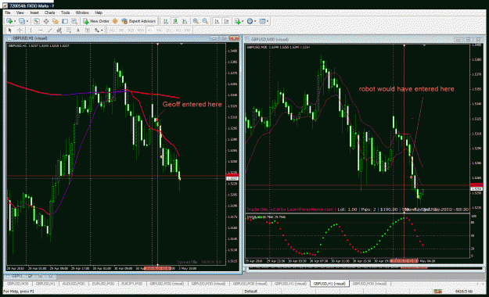489x297 pixels.
Task: Toggle the Expert Advisors button
Action: tap(138, 21)
